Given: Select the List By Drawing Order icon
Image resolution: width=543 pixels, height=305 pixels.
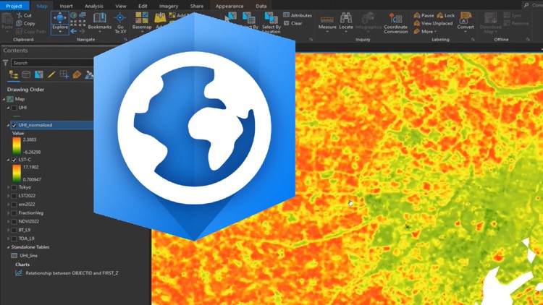Looking at the screenshot, I should point(14,74).
